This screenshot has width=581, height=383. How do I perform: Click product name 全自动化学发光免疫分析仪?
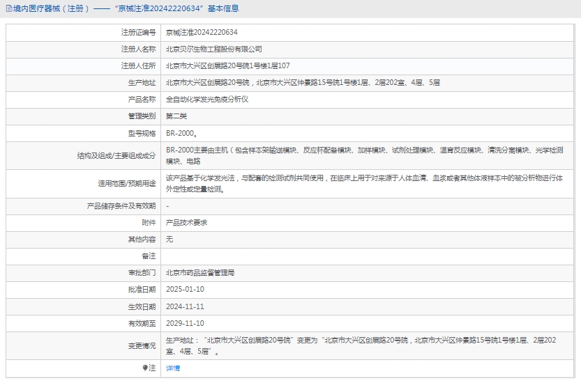(x=207, y=99)
